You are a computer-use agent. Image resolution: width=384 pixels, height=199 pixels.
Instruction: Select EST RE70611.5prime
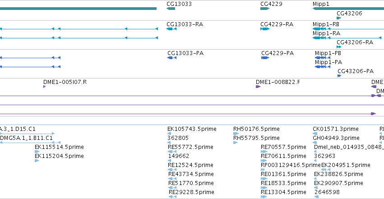point(283,156)
